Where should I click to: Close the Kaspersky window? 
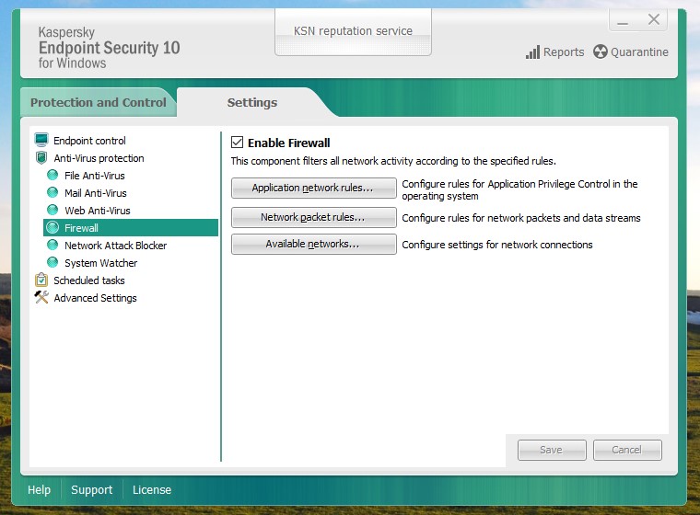pyautogui.click(x=654, y=19)
